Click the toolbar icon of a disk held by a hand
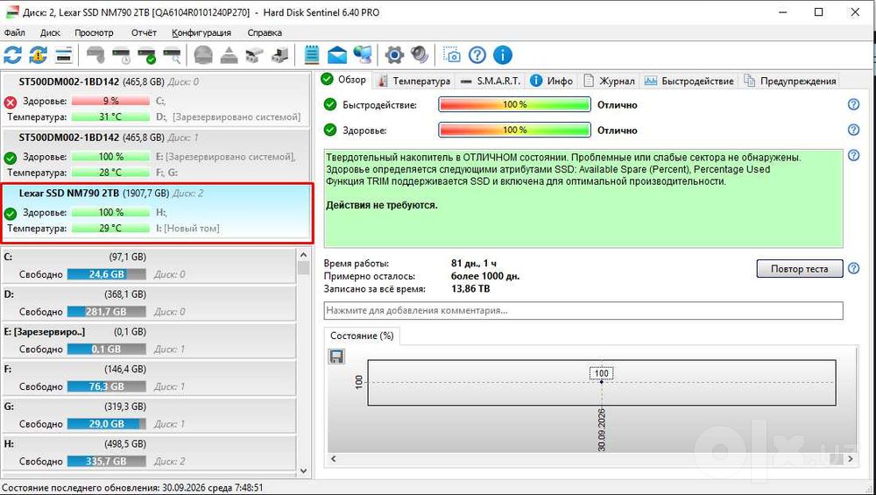The image size is (876, 495). coord(95,54)
